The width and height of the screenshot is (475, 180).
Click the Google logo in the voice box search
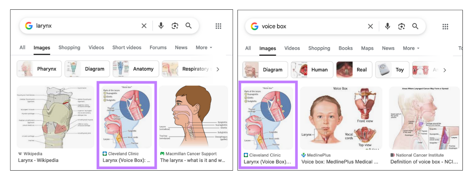[x=255, y=26]
